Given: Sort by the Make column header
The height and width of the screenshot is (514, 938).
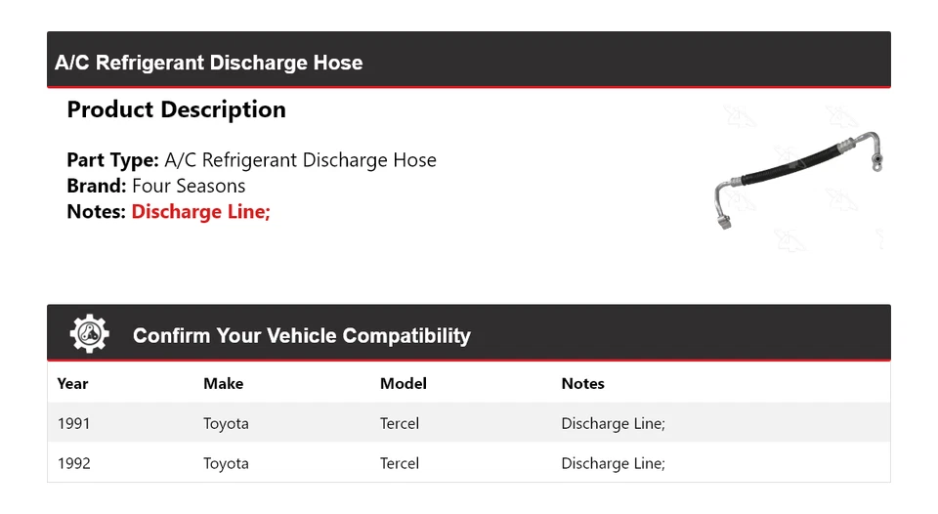Looking at the screenshot, I should [x=223, y=384].
